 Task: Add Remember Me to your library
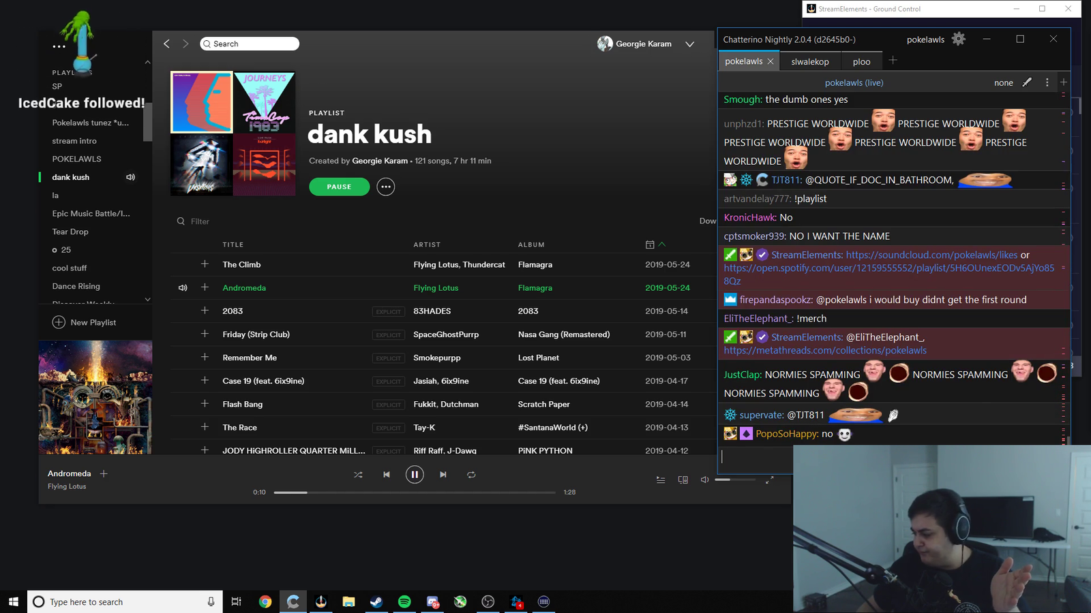(205, 357)
